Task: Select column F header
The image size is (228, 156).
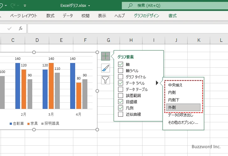Action: [85, 40]
